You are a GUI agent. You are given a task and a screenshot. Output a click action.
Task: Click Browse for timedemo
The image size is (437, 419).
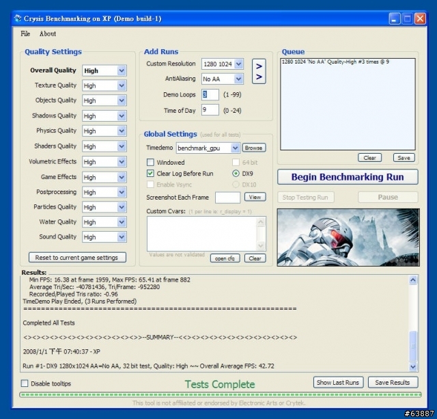point(254,148)
